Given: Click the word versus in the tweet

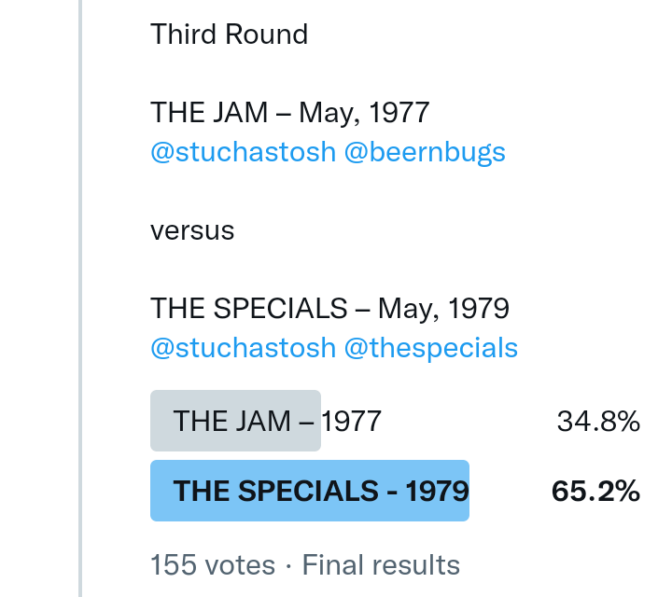Looking at the screenshot, I should 192,230.
